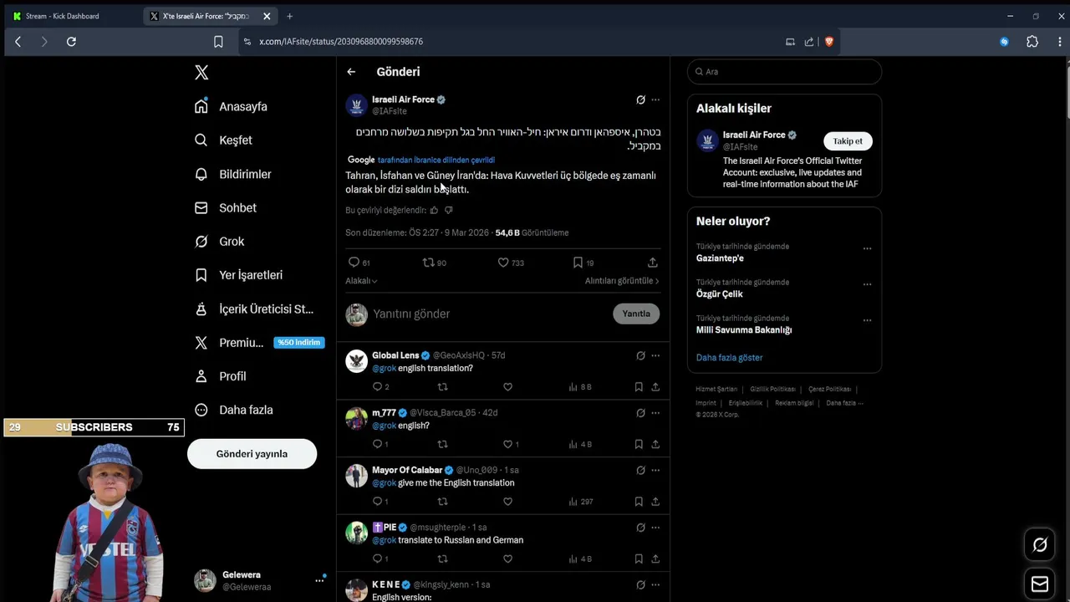Go to Anasayfa in sidebar
The image size is (1070, 602).
pos(232,106)
